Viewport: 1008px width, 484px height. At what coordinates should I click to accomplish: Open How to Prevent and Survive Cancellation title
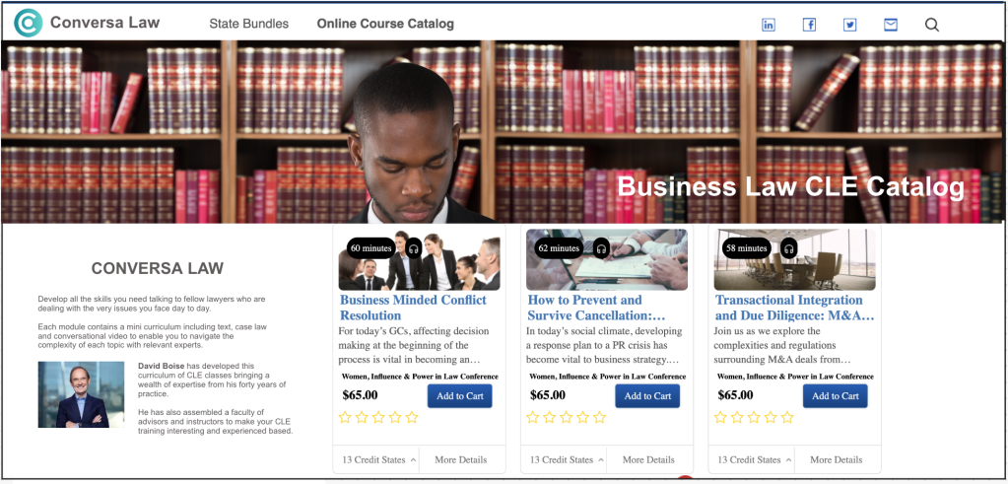coord(596,308)
